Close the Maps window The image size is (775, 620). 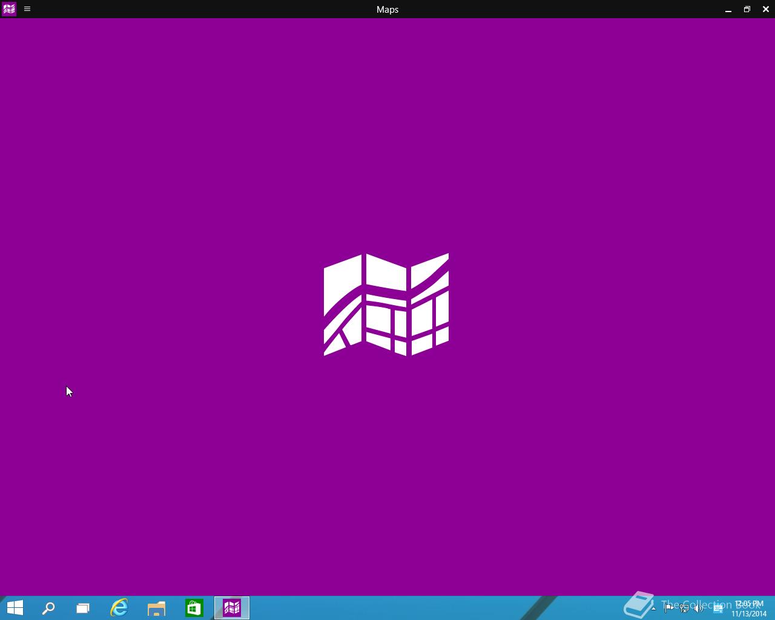pos(766,9)
